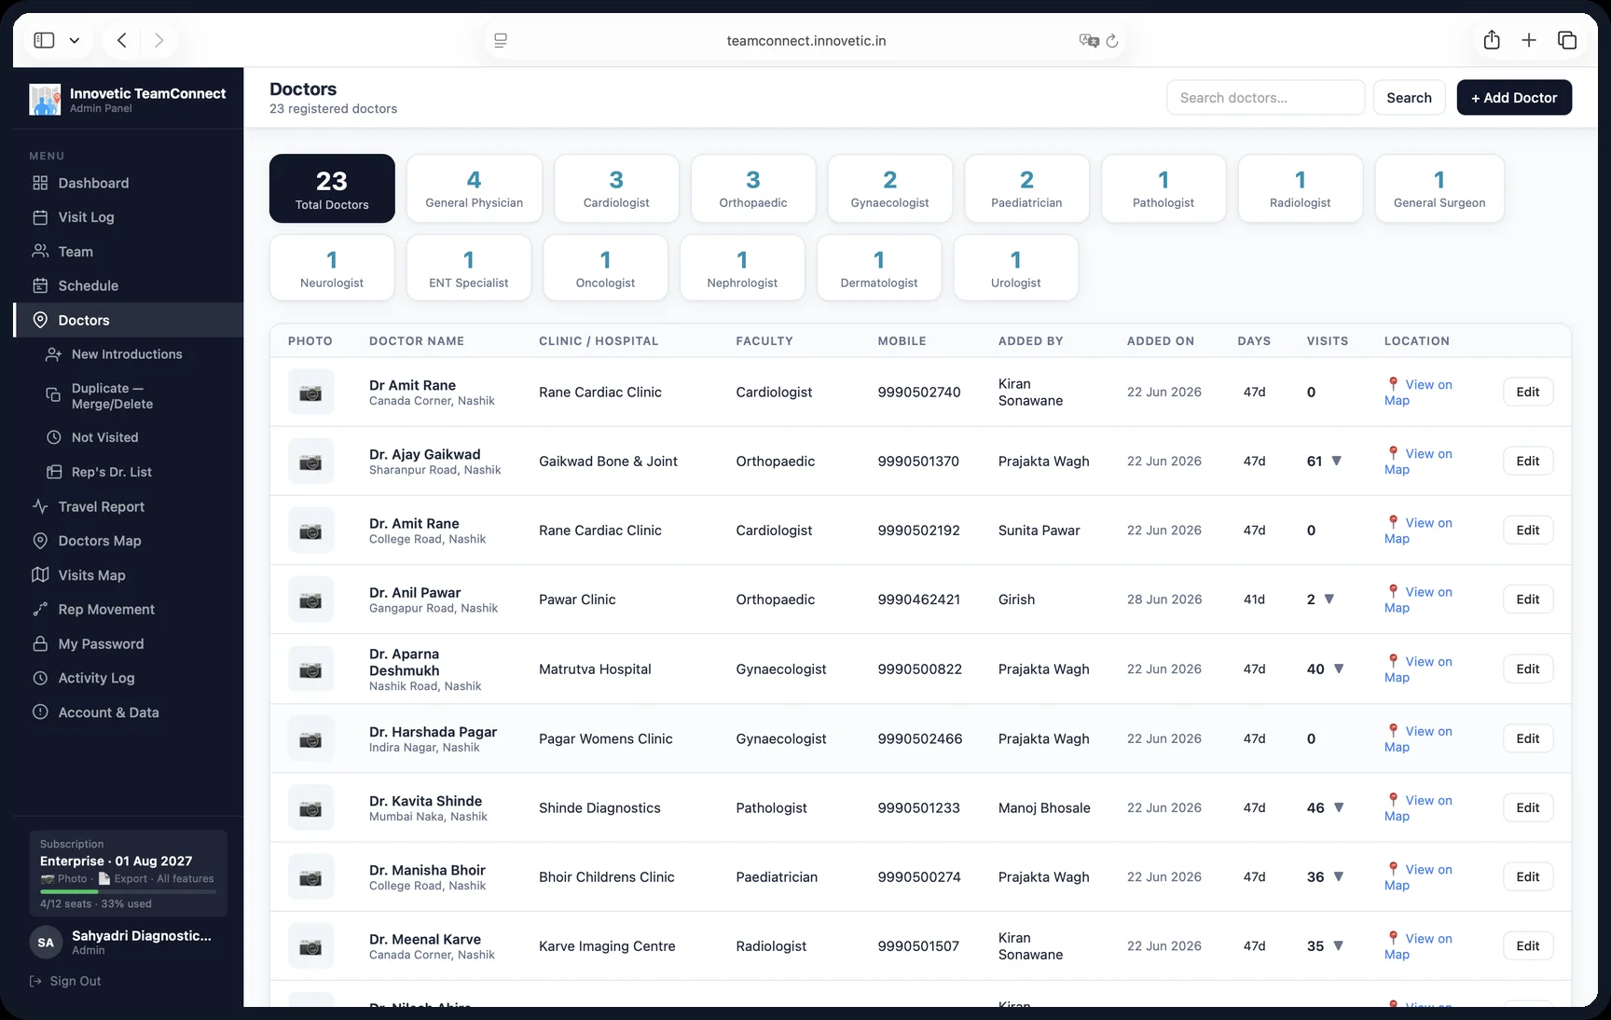Click the browser tab overview icon
Image resolution: width=1611 pixels, height=1020 pixels.
point(1567,40)
